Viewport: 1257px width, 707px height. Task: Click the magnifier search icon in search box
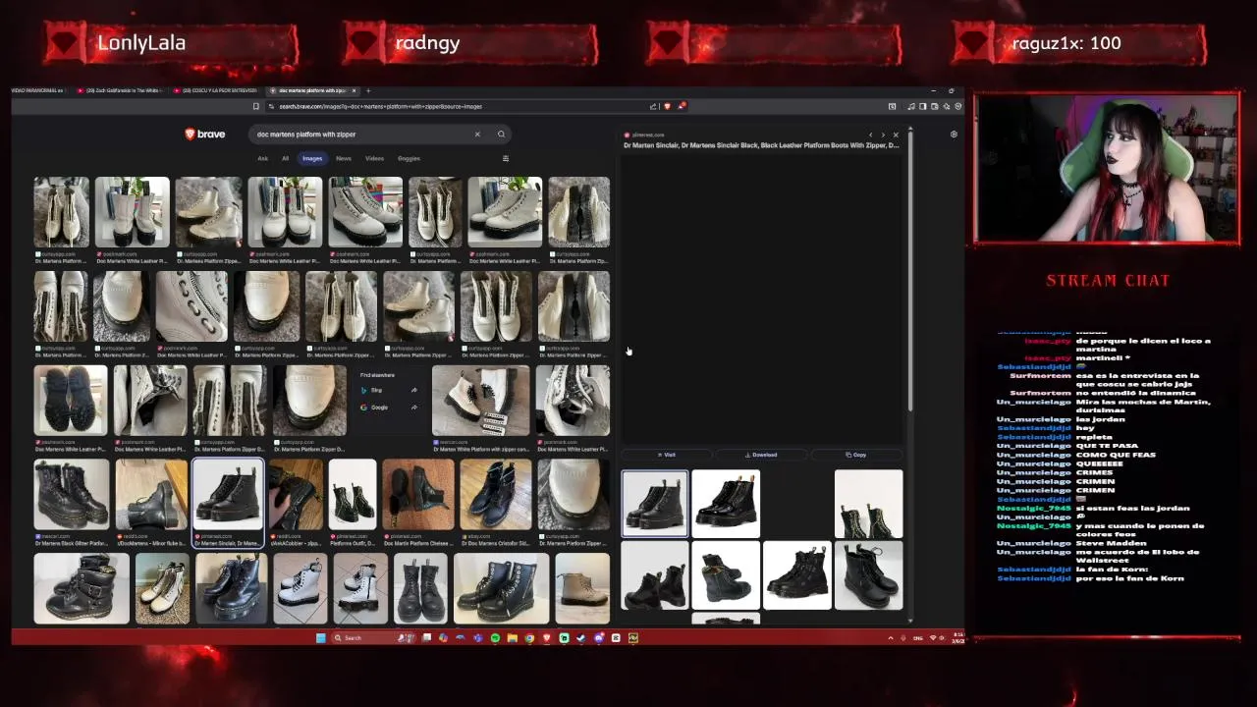(x=501, y=134)
